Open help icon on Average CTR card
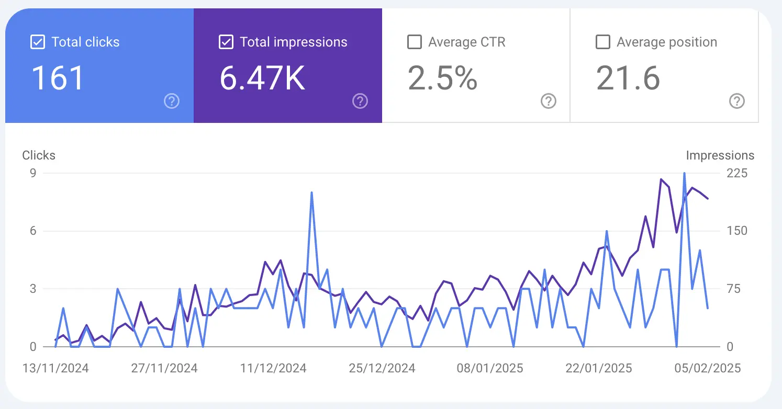 click(548, 101)
